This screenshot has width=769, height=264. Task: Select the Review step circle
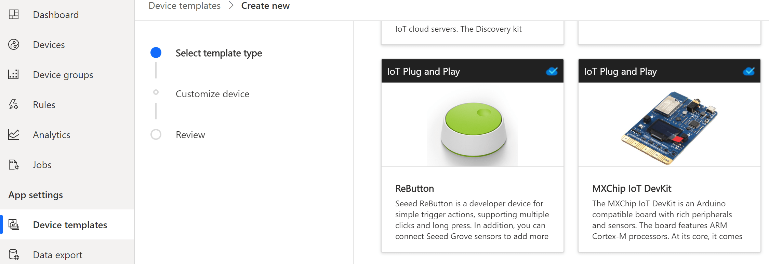click(156, 134)
